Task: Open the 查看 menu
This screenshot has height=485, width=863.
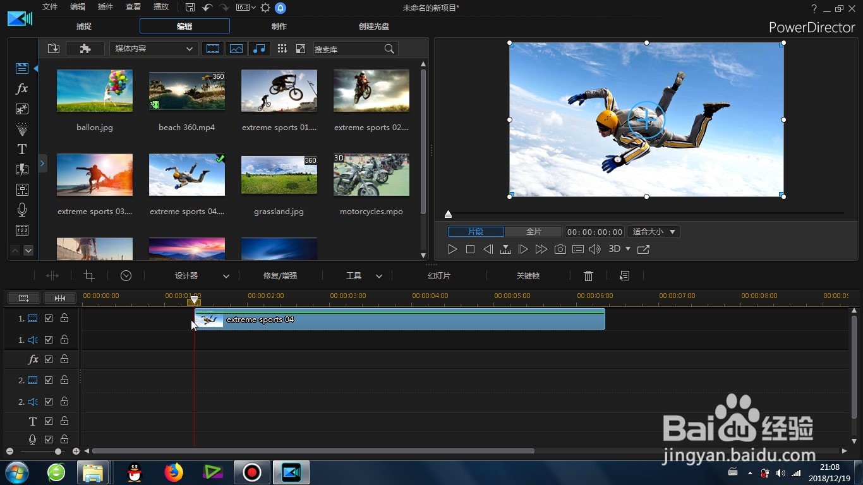Action: coord(133,7)
